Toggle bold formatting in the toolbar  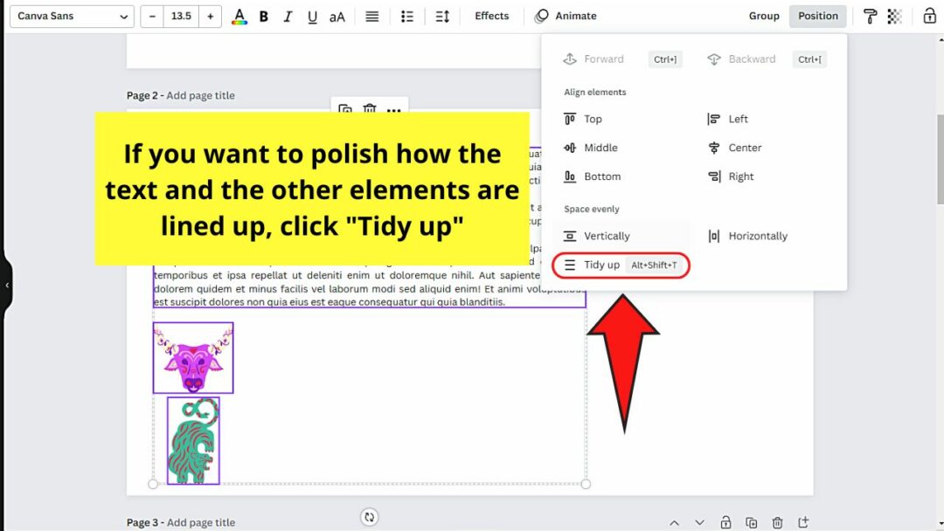click(264, 17)
